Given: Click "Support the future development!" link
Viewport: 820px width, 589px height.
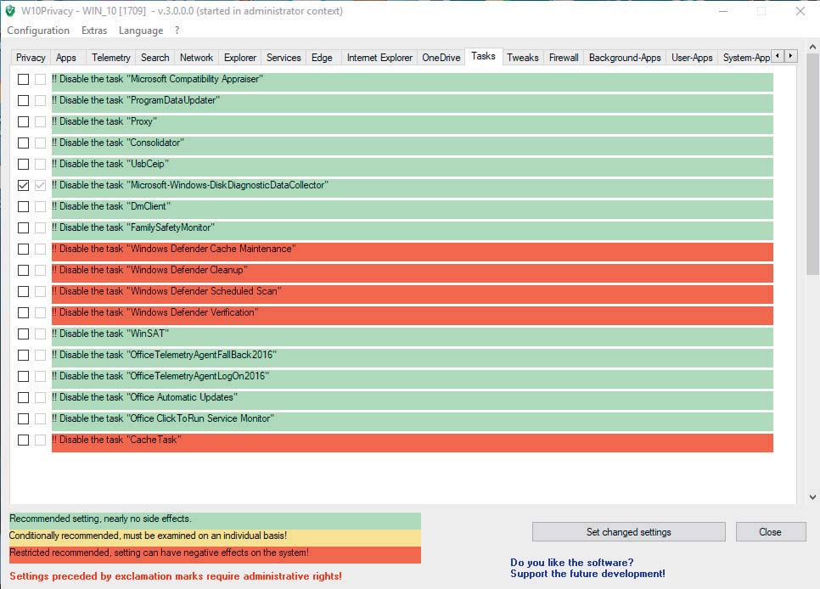Looking at the screenshot, I should [587, 574].
